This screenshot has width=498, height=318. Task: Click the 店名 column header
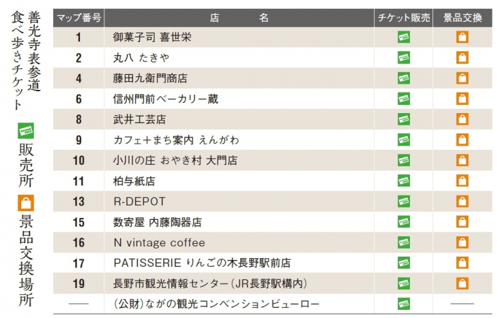click(x=240, y=18)
